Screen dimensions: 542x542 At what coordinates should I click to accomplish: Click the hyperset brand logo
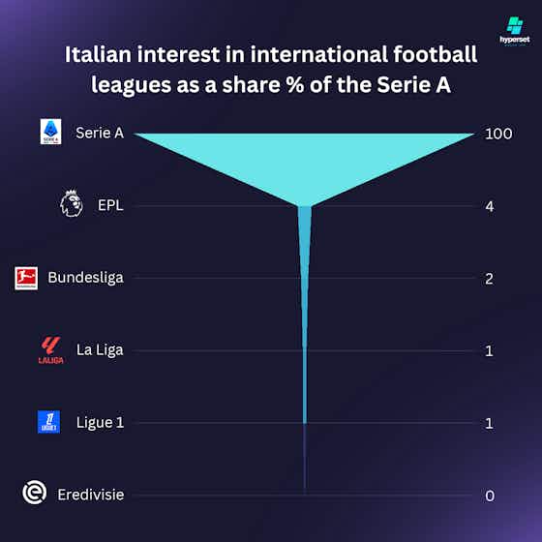515,31
